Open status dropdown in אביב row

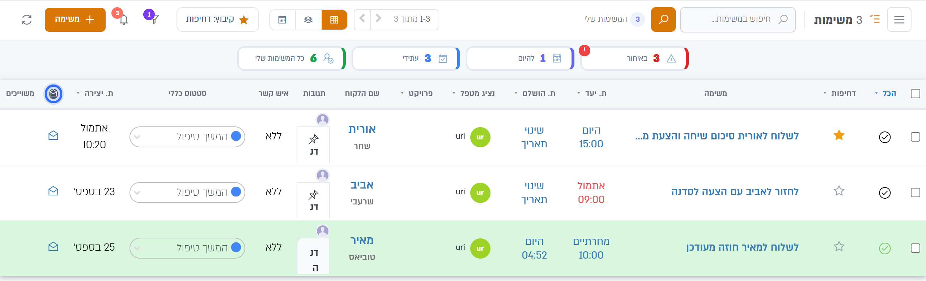[187, 193]
